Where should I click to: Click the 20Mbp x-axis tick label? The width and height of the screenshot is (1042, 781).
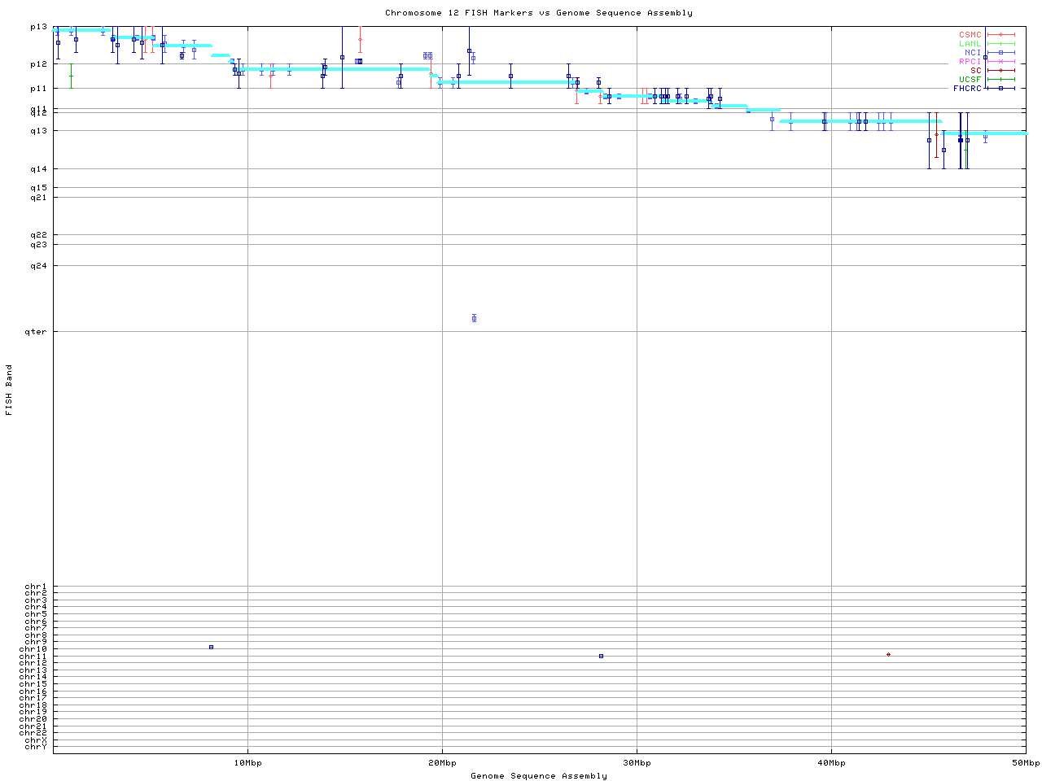[x=442, y=763]
